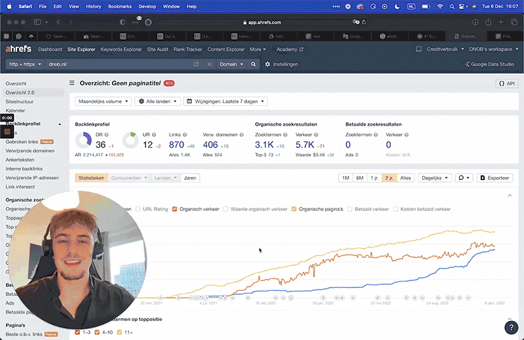Open Google Data Studio link
524x340 pixels.
(x=489, y=64)
